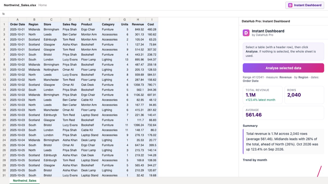The image size is (328, 184).
Task: Click the Average 561.46 card
Action: coord(283,113)
